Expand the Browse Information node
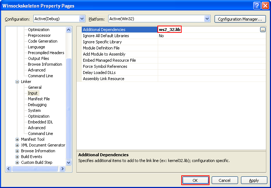Viewport: 271px width, 188px height. click(x=17, y=151)
